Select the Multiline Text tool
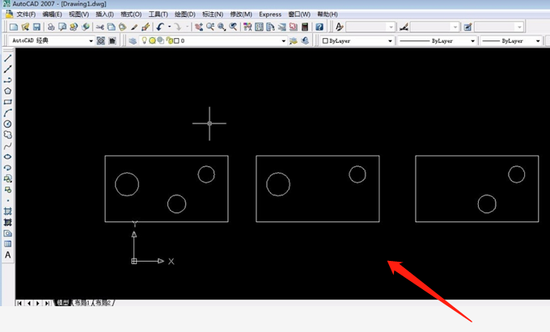 [8, 255]
